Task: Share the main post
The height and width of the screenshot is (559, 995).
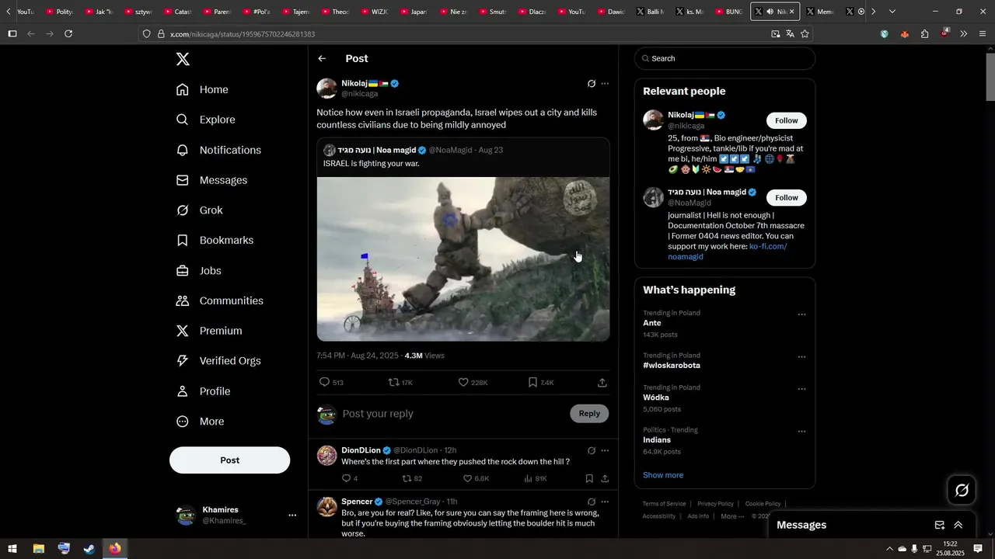Action: pyautogui.click(x=602, y=383)
